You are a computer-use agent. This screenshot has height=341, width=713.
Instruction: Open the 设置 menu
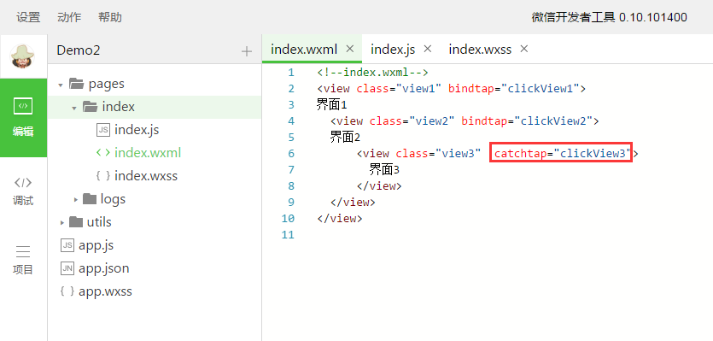(28, 17)
